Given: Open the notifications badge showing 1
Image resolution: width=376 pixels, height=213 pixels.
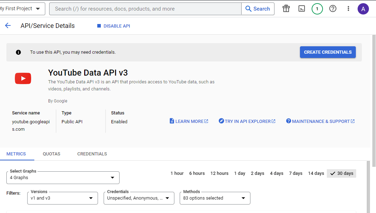Looking at the screenshot, I should pyautogui.click(x=317, y=9).
